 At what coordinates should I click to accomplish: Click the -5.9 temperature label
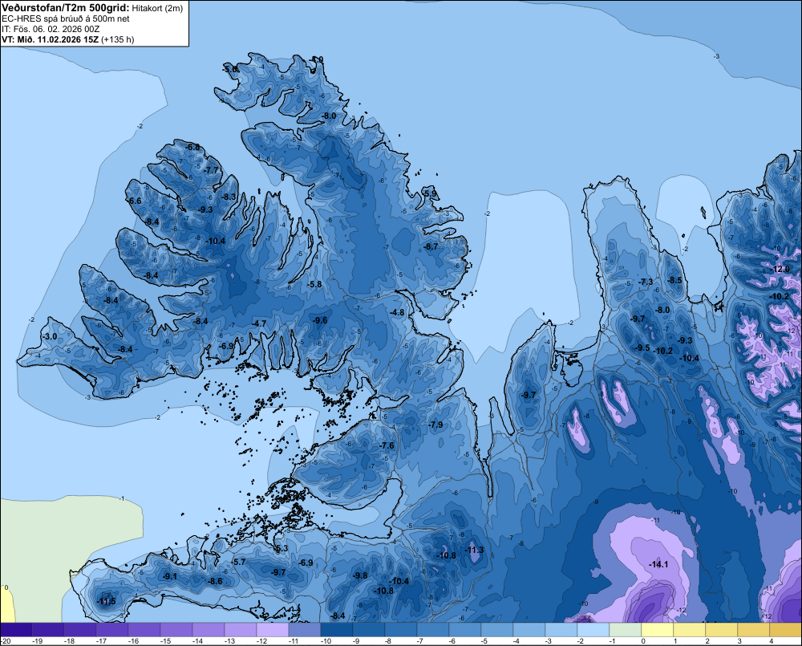pos(430,193)
